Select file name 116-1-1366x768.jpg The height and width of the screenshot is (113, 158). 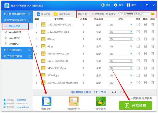pyautogui.click(x=58, y=61)
